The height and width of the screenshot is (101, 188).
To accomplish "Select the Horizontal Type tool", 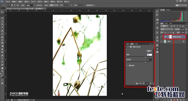I will [2, 59].
